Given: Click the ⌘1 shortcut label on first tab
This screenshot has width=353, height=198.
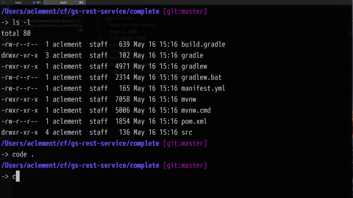Looking at the screenshot, I should 38,2.
